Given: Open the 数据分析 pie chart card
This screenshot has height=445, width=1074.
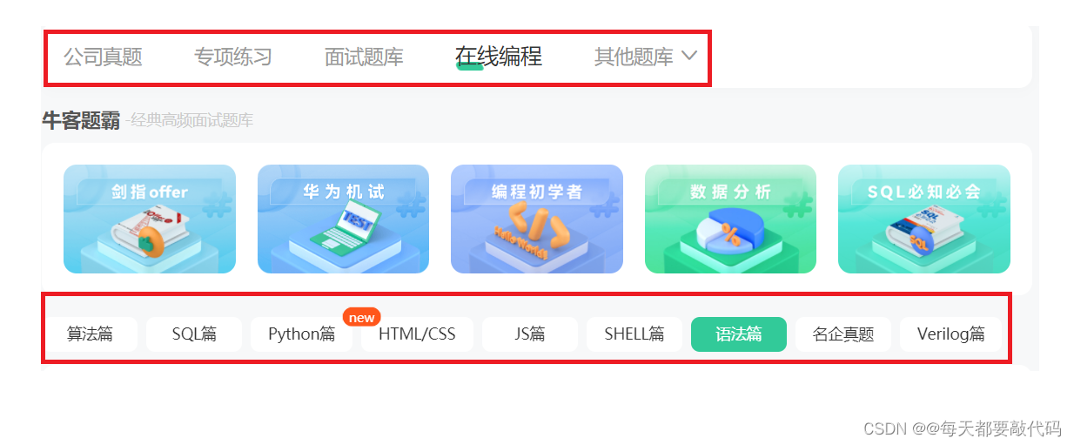Looking at the screenshot, I should (730, 219).
